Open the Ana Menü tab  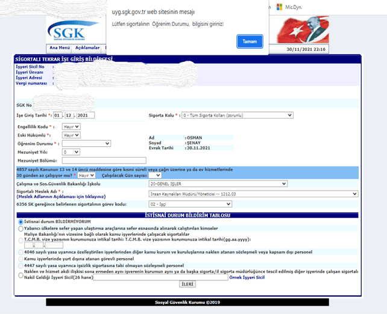60,48
